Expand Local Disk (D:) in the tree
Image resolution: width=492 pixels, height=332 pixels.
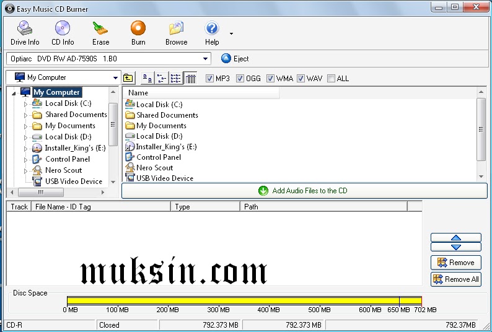click(26, 137)
